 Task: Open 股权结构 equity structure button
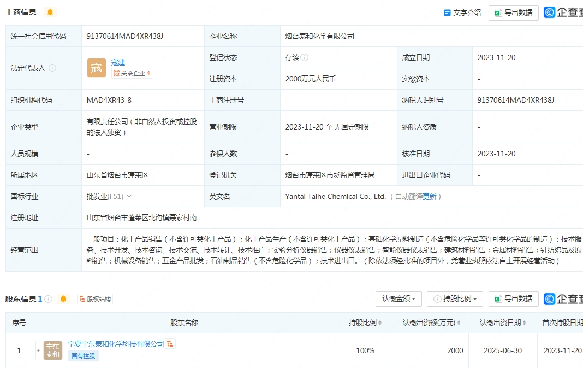pos(95,299)
